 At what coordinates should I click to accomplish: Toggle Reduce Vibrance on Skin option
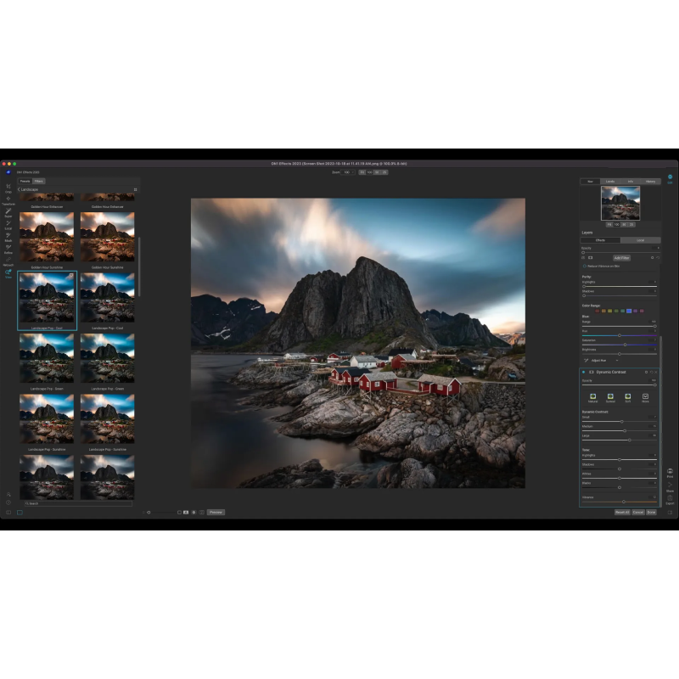584,266
